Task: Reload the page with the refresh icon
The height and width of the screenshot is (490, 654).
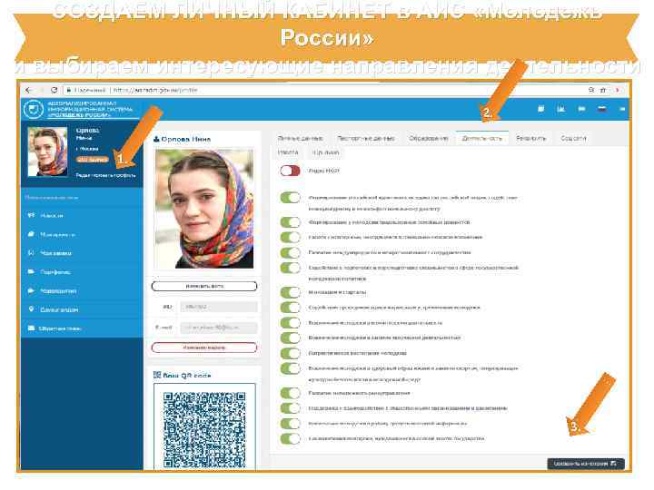Action: click(54, 90)
